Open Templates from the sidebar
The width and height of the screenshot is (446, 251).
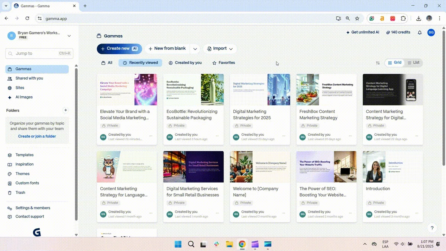coord(25,155)
